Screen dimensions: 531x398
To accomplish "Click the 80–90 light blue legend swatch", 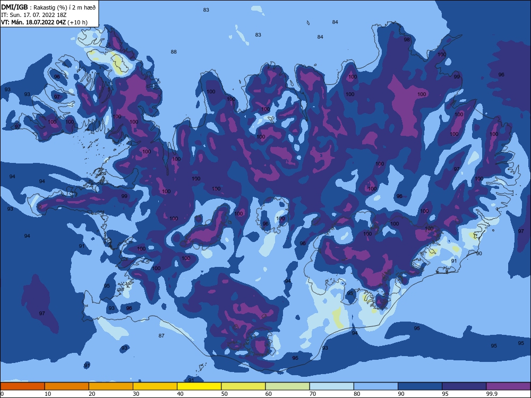I will tap(376, 386).
